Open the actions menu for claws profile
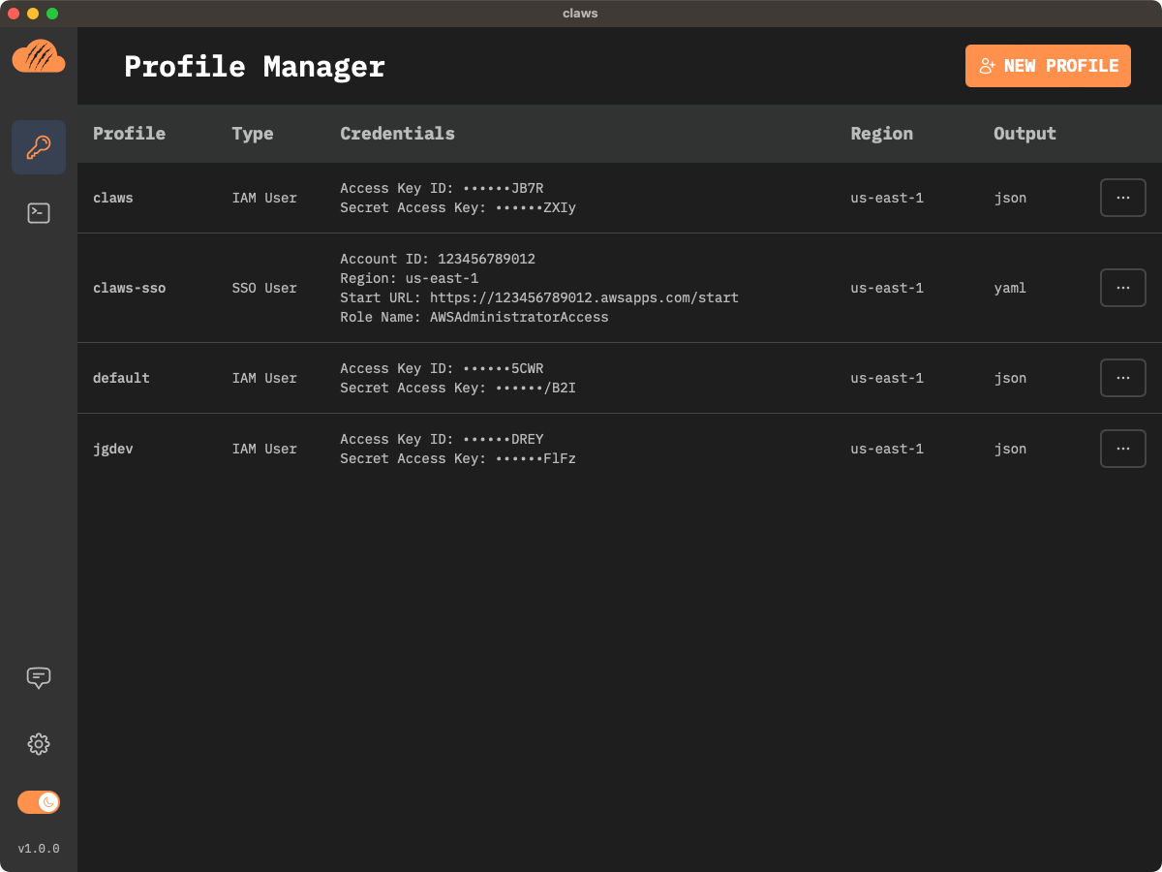1162x872 pixels. pyautogui.click(x=1123, y=198)
